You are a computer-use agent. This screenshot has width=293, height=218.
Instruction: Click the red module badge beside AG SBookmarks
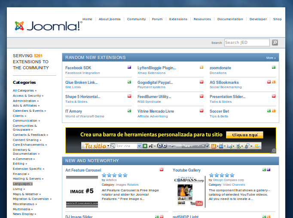pyautogui.click(x=269, y=82)
